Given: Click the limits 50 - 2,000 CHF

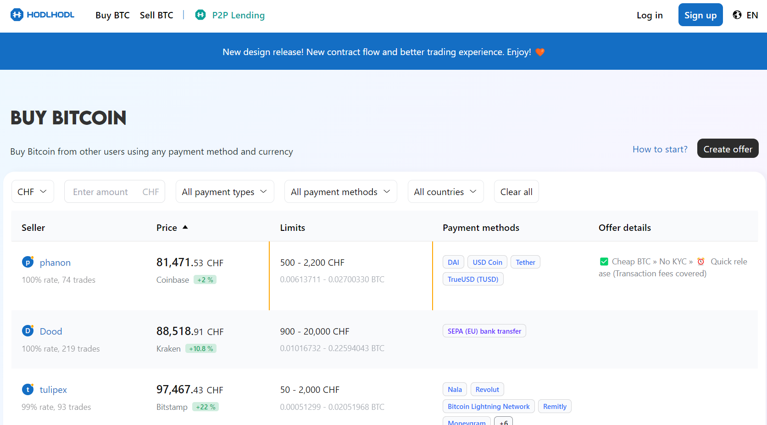Looking at the screenshot, I should pos(310,390).
